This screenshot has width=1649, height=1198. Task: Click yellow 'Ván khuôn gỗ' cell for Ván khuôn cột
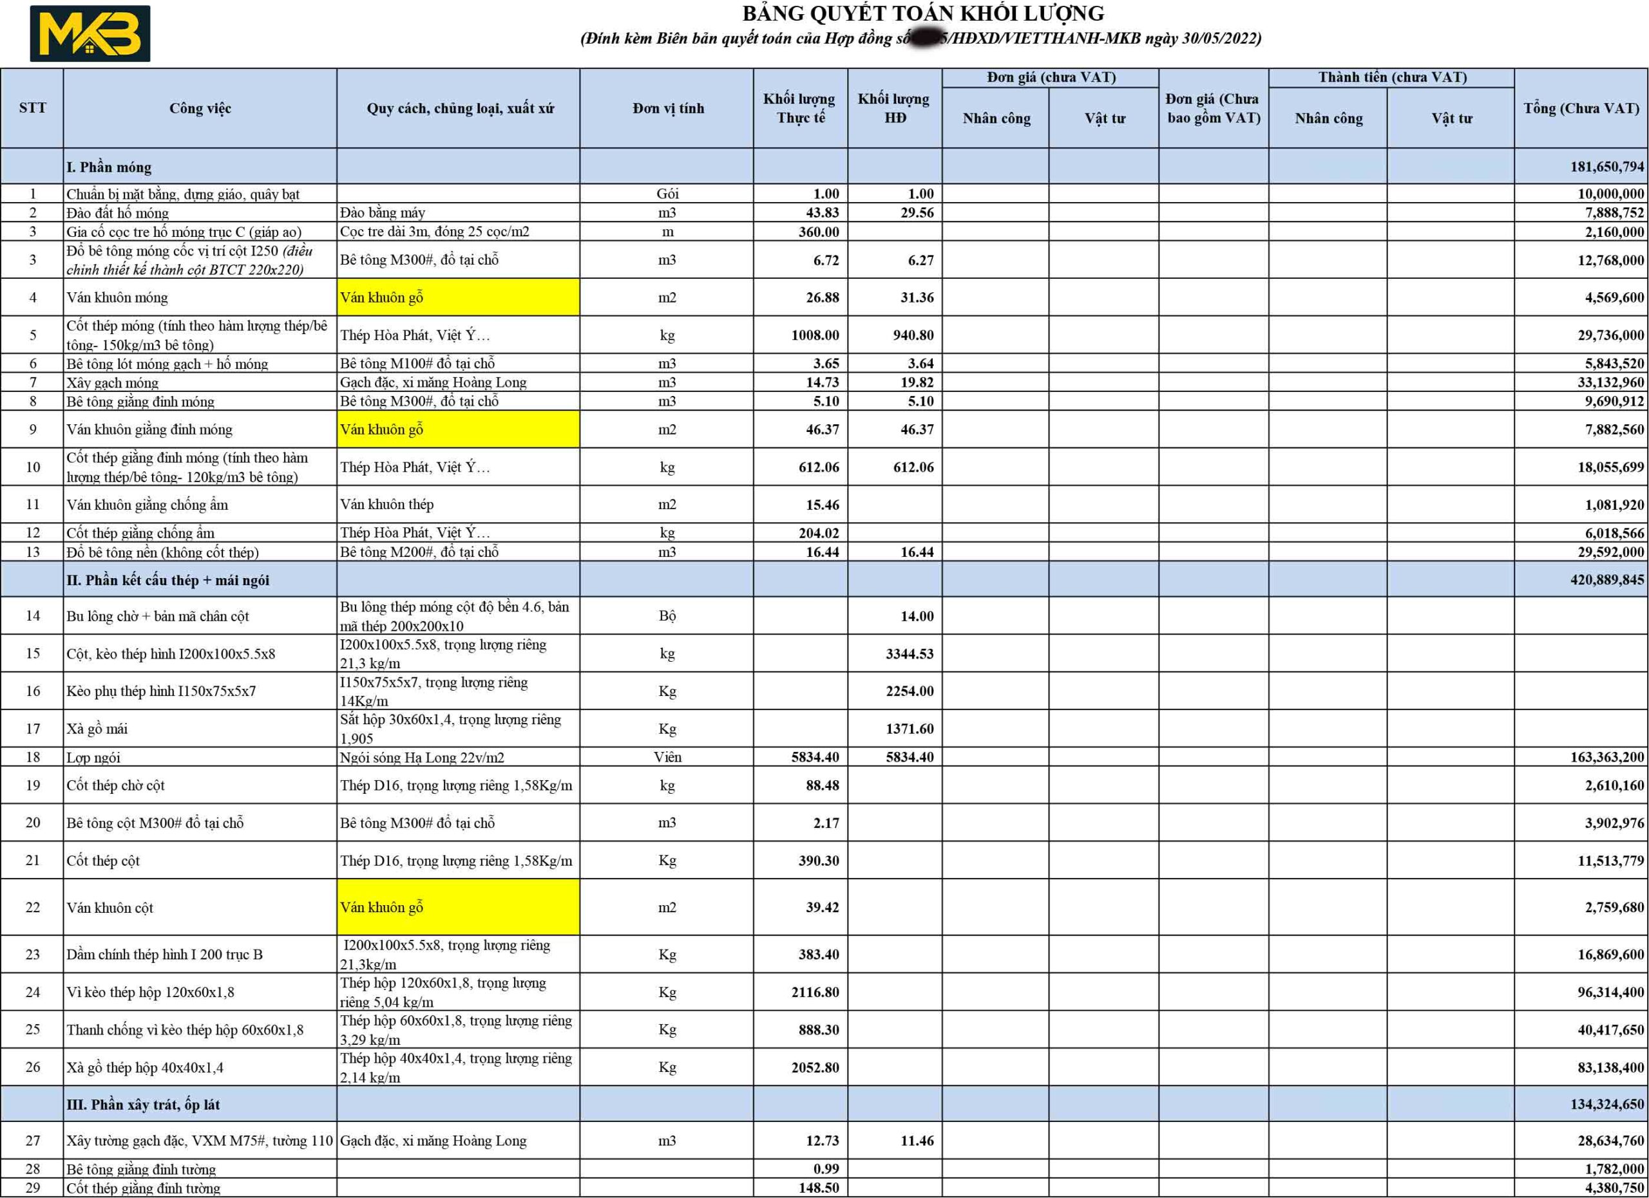[458, 906]
